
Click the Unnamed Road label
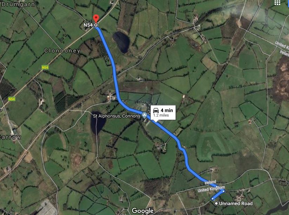click(236, 203)
